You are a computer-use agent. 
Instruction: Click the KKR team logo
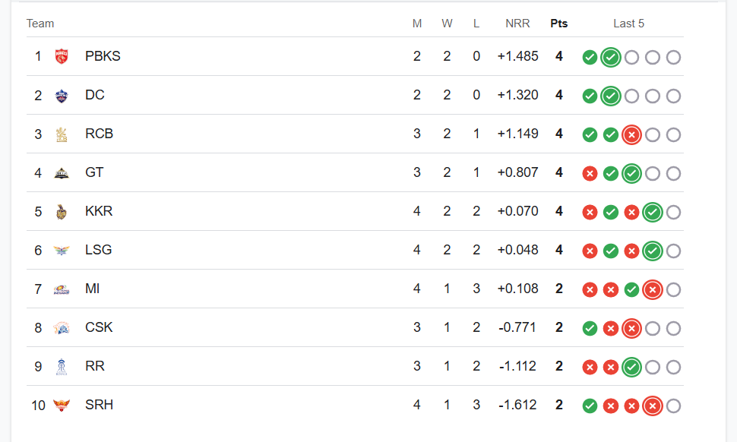tap(62, 212)
